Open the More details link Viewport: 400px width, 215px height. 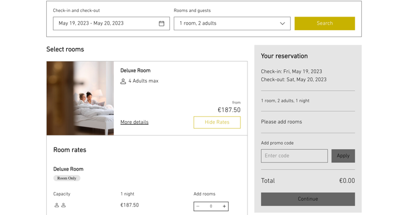point(134,122)
